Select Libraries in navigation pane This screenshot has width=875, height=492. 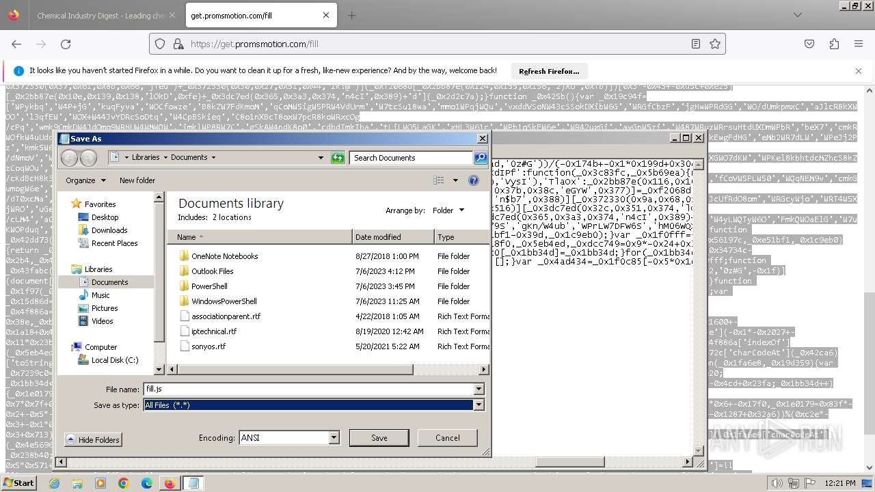(98, 269)
